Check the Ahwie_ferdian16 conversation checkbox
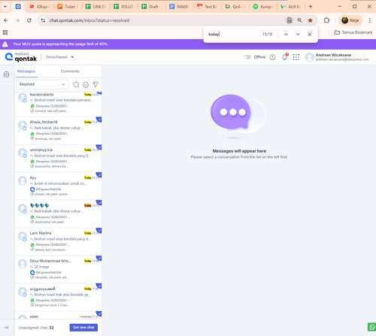This screenshot has height=336, width=376. [99, 120]
